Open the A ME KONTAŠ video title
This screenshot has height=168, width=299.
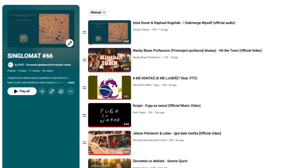pos(165,78)
